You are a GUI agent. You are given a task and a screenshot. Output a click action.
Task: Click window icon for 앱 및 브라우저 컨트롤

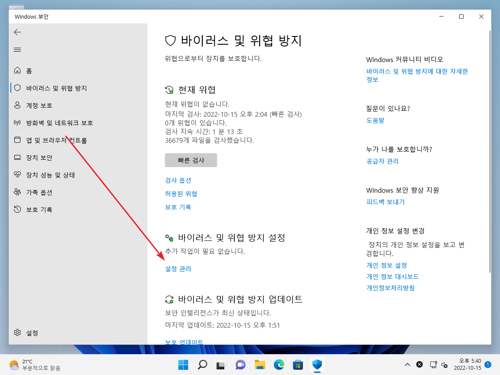click(x=17, y=140)
